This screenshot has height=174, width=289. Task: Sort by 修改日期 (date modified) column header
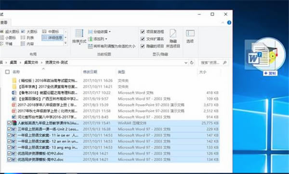(x=90, y=72)
